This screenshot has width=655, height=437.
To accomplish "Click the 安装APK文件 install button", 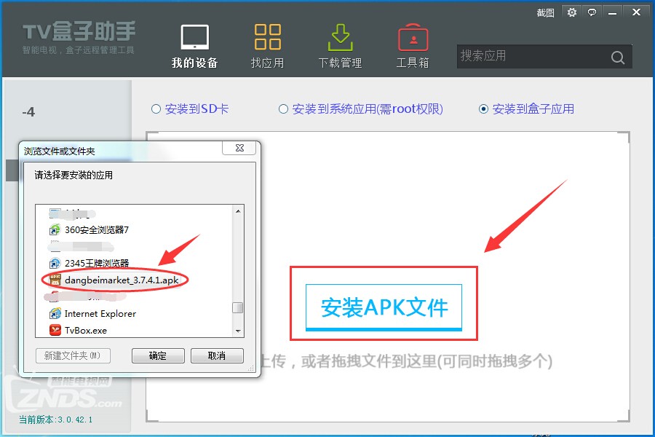I will point(384,307).
